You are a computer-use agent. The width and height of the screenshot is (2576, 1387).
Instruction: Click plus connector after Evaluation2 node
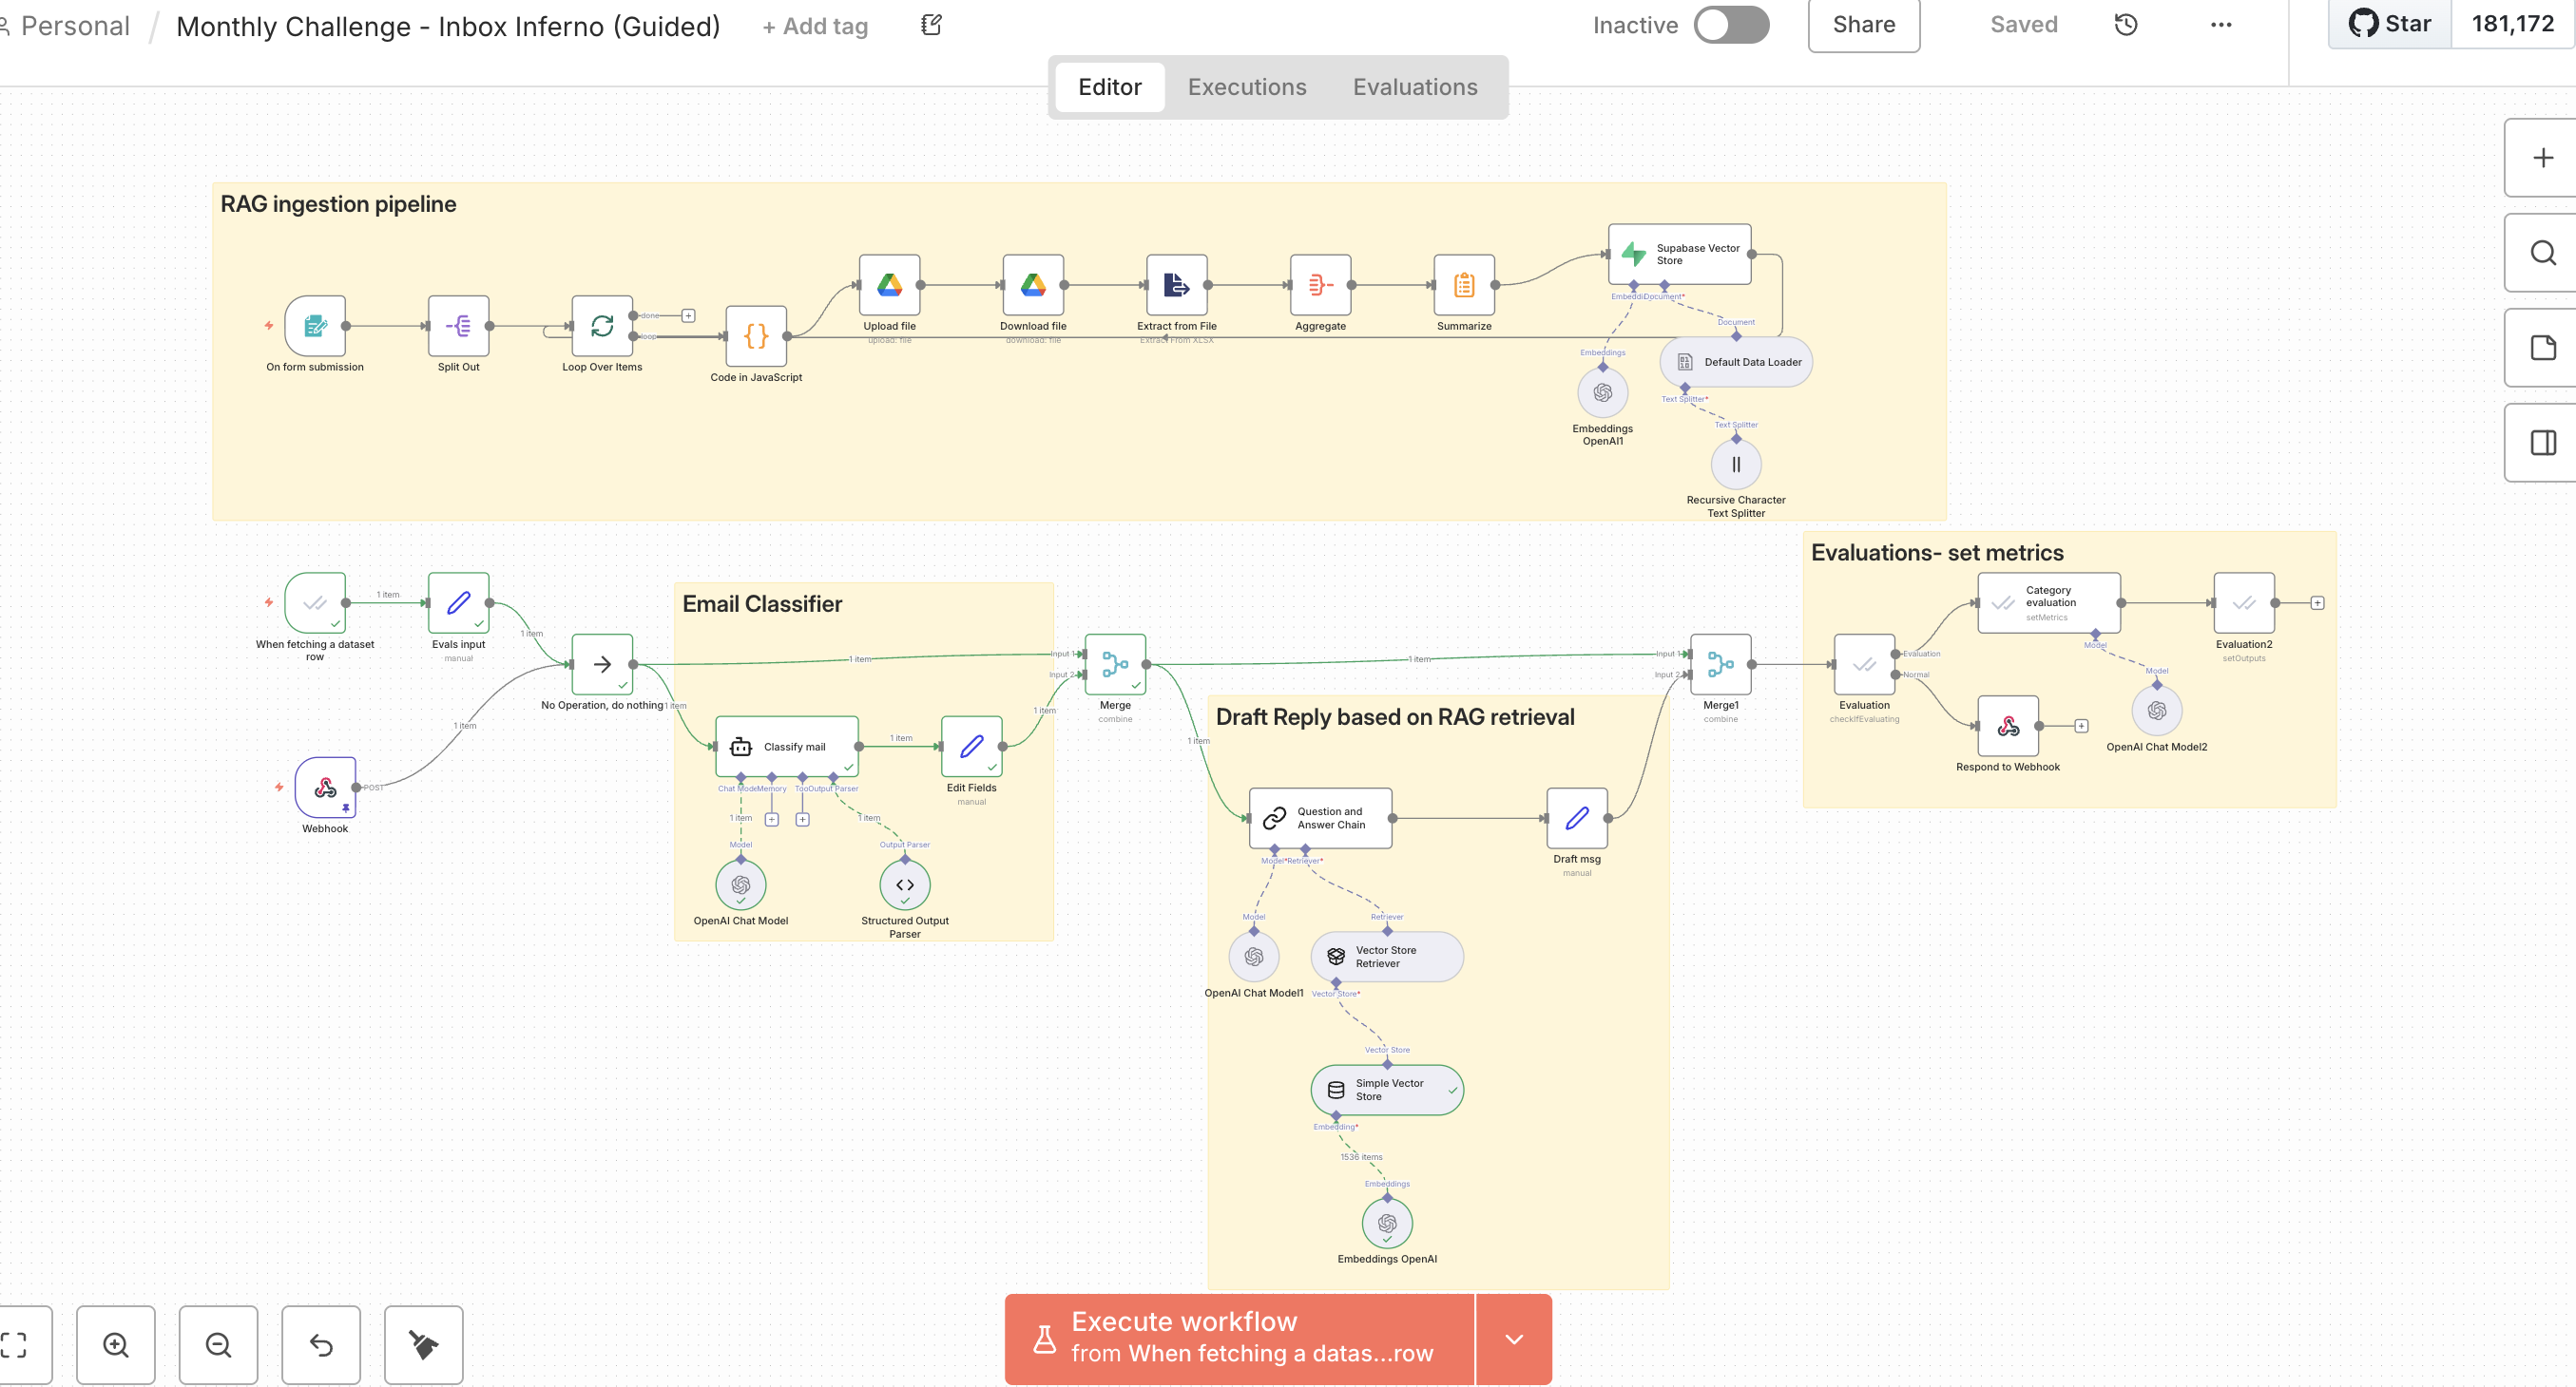[2317, 602]
